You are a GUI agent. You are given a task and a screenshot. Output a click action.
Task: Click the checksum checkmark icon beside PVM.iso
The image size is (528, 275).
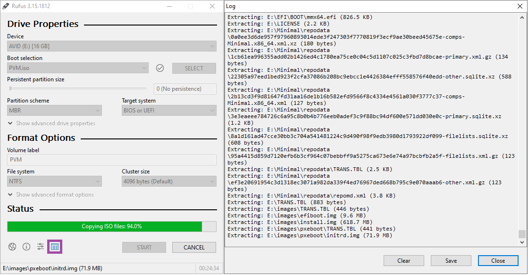point(160,68)
